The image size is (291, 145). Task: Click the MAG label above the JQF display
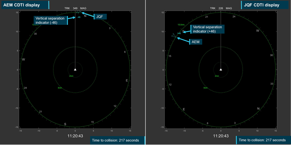(x=229, y=8)
